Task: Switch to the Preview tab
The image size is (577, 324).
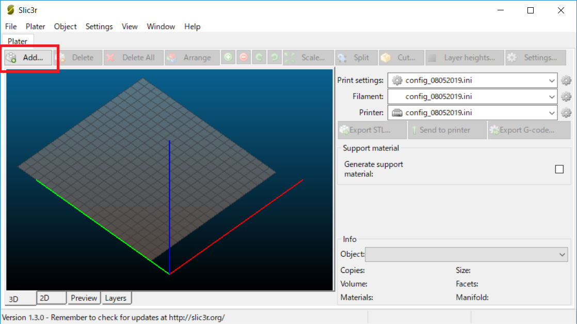Action: coord(84,298)
